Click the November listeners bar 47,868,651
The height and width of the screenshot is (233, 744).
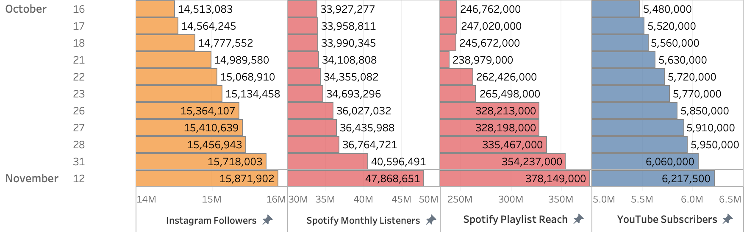coord(355,178)
